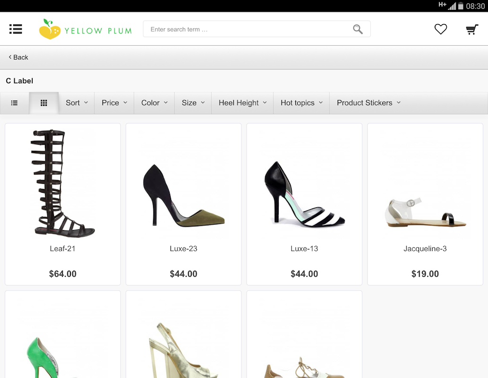Open the Color filter dropdown
Viewport: 488px width, 378px height.
point(154,103)
